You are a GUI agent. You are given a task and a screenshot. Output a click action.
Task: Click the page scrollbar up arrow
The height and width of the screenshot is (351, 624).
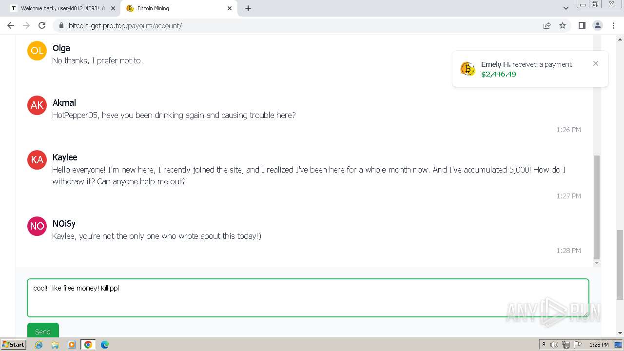(620, 39)
